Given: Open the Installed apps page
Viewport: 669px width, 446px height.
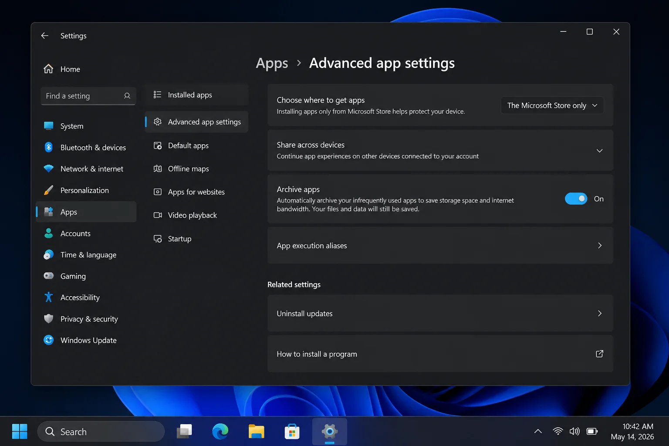Looking at the screenshot, I should click(196, 95).
